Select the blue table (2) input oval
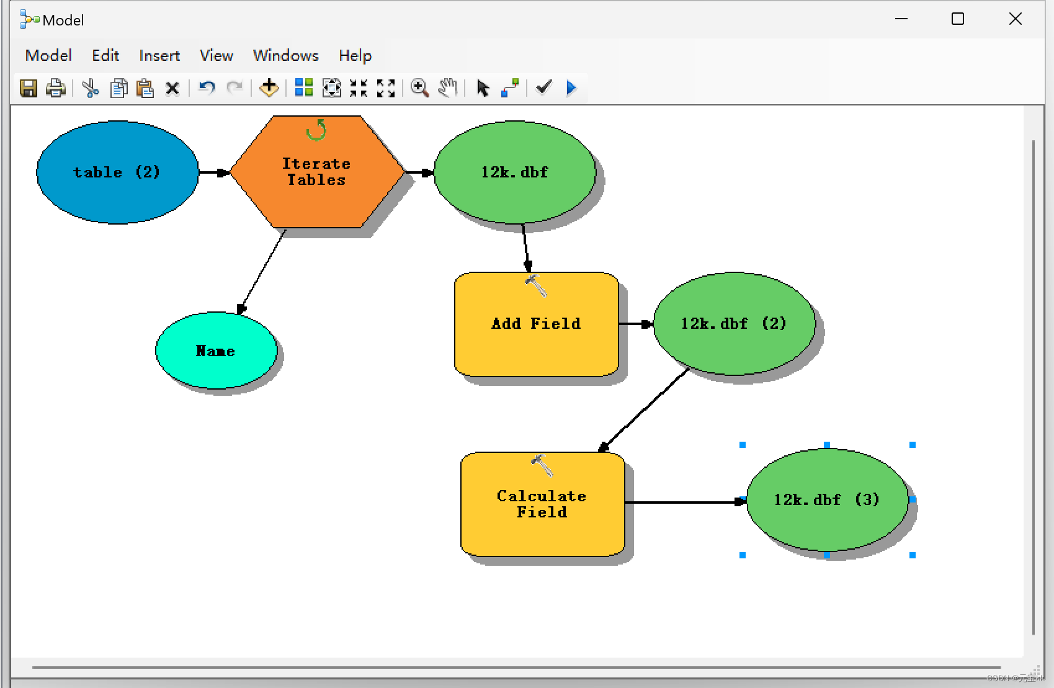1054x688 pixels. 117,172
